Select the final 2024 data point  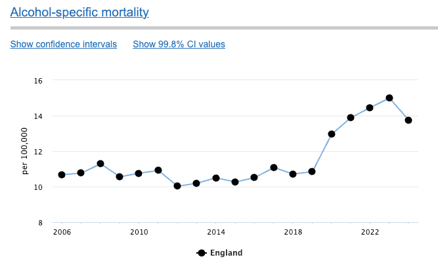click(408, 120)
